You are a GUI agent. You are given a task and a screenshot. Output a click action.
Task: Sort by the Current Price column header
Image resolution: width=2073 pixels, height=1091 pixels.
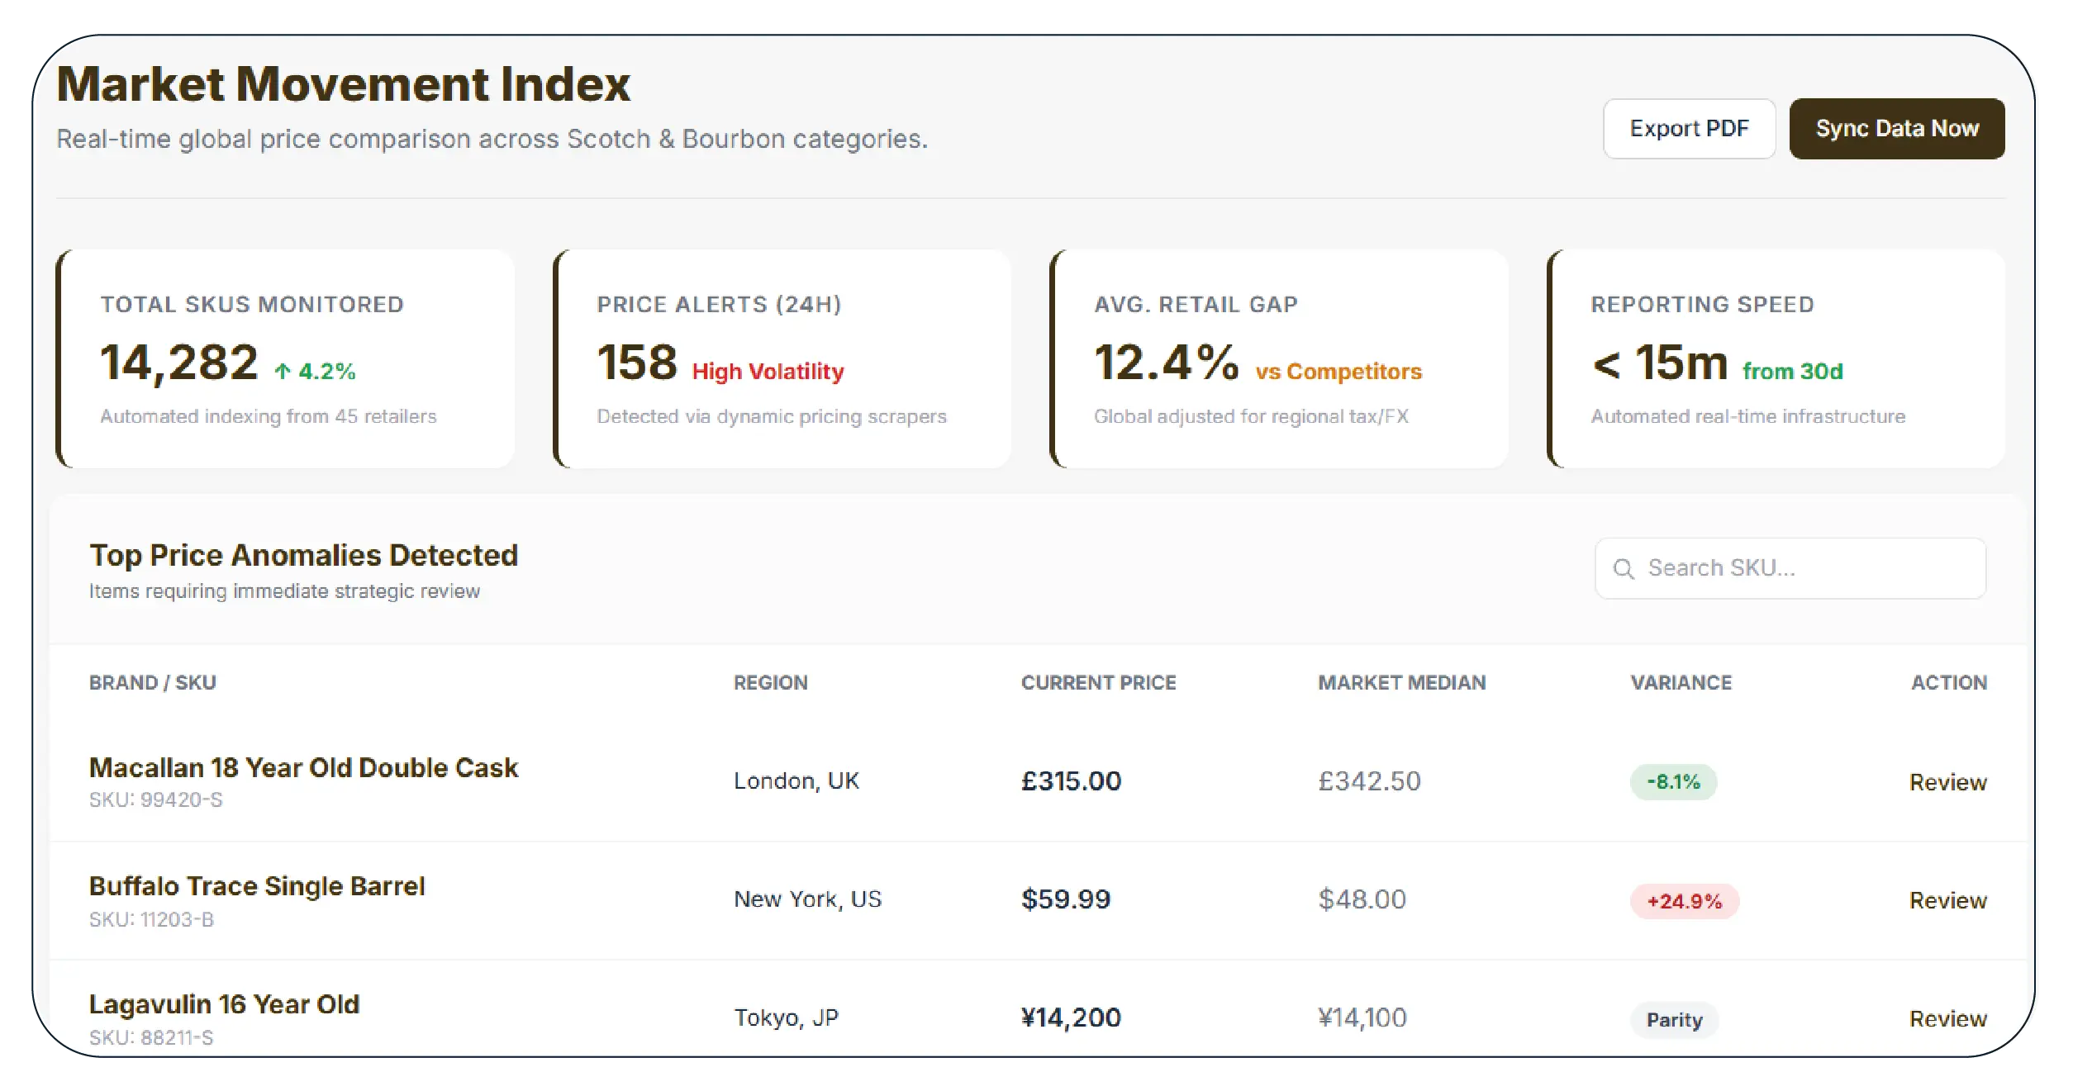point(1098,683)
